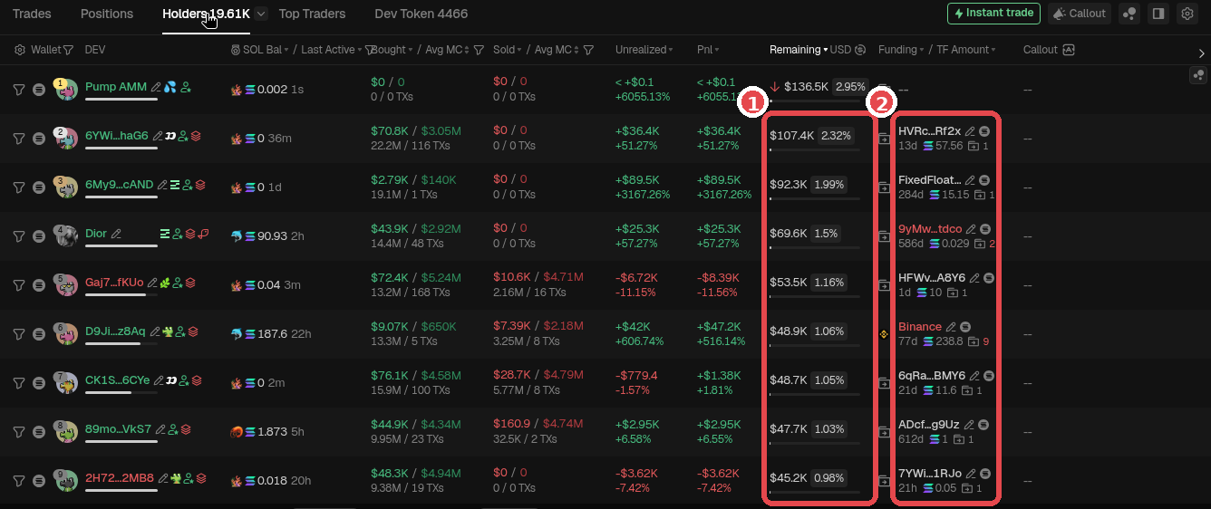Open the Binance funding source link
Screen dimensions: 1211x509
(920, 327)
